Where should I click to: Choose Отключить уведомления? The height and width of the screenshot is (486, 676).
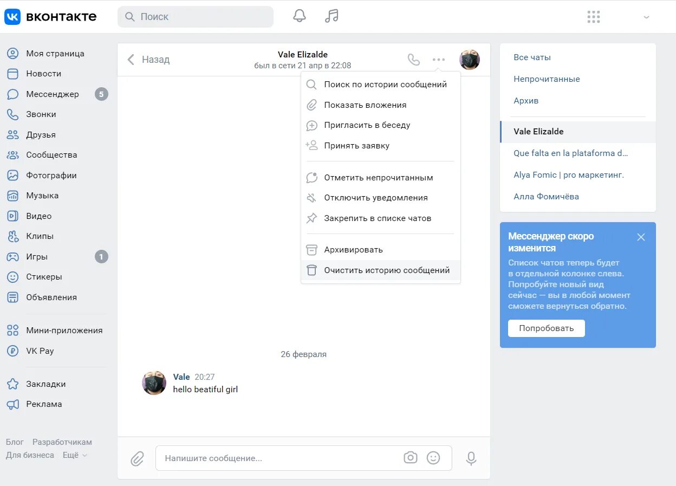coord(381,198)
